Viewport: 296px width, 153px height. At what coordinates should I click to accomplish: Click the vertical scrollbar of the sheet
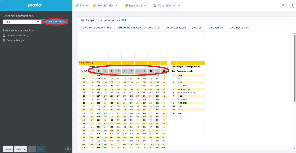[x=295, y=68]
